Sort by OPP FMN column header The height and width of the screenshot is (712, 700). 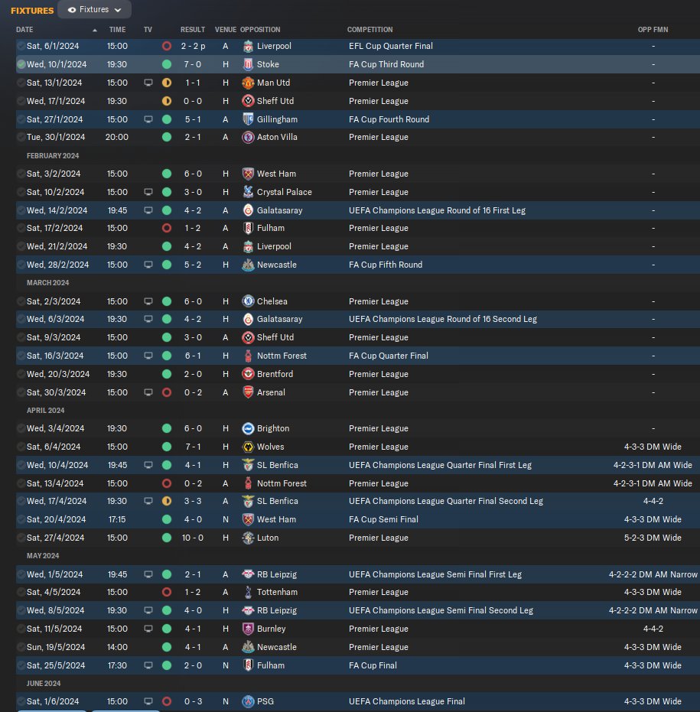point(653,30)
